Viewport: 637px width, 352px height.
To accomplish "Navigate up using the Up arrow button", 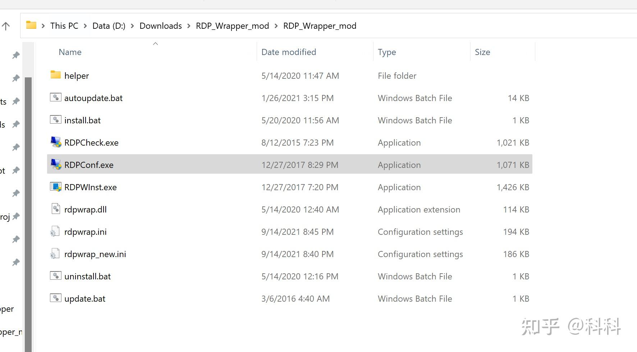I will 5,26.
